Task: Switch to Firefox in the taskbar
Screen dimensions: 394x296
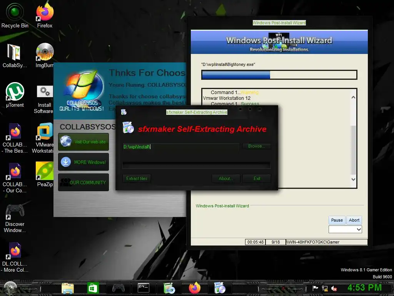Action: tap(194, 288)
